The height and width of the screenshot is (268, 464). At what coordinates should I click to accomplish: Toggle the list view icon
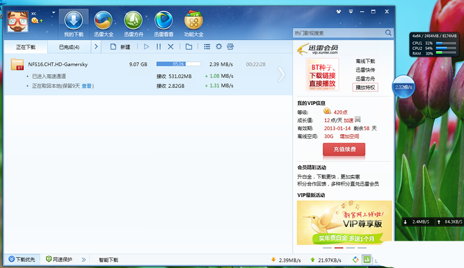coord(207,47)
